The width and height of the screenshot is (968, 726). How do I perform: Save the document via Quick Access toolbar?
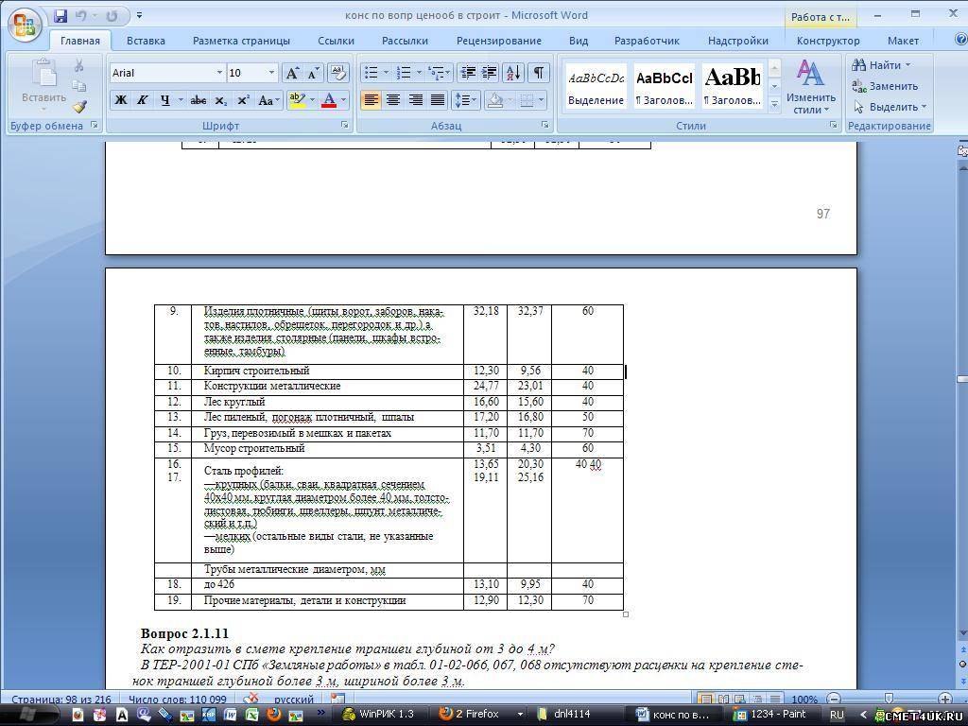tap(60, 15)
